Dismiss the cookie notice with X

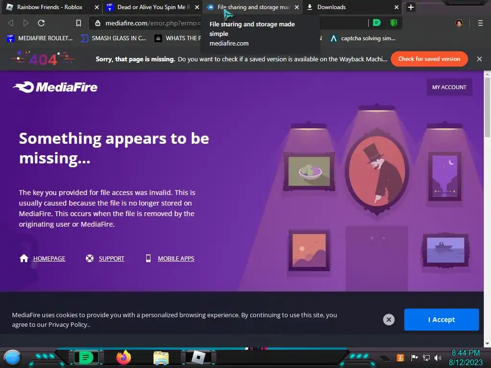[388, 320]
